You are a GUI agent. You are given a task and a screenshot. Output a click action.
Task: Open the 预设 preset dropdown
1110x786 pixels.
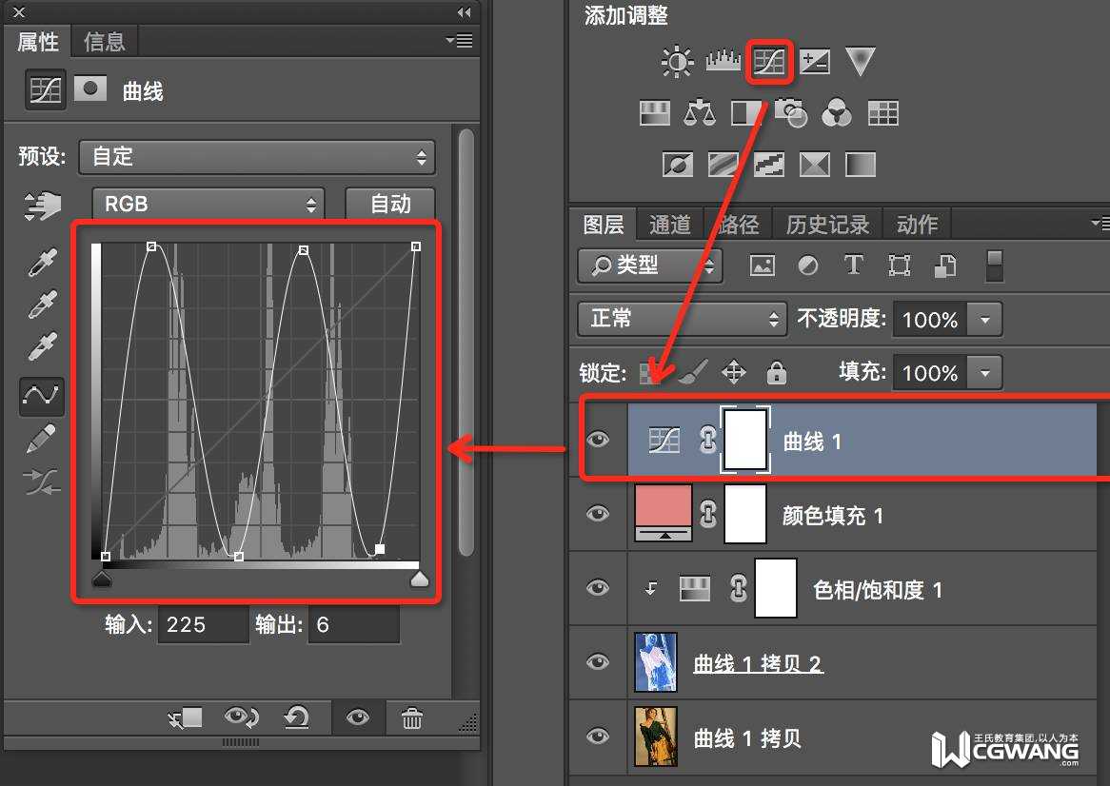257,157
